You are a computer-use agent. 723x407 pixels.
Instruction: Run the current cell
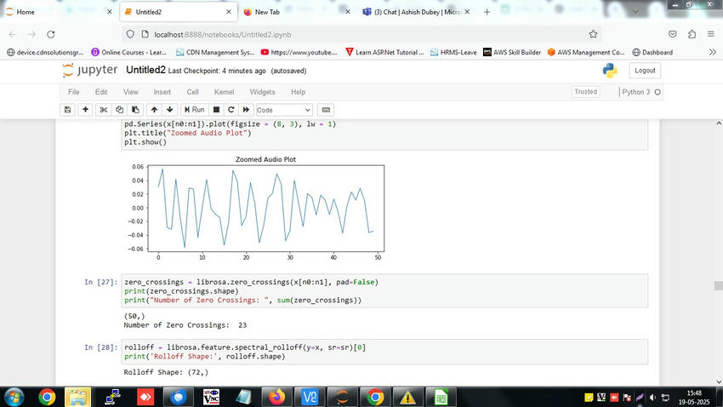click(x=194, y=110)
